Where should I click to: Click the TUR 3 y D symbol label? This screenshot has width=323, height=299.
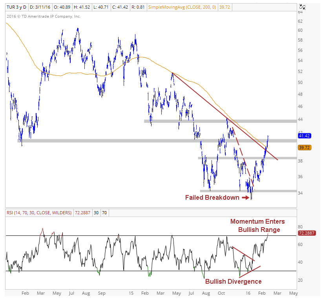[x=16, y=7]
